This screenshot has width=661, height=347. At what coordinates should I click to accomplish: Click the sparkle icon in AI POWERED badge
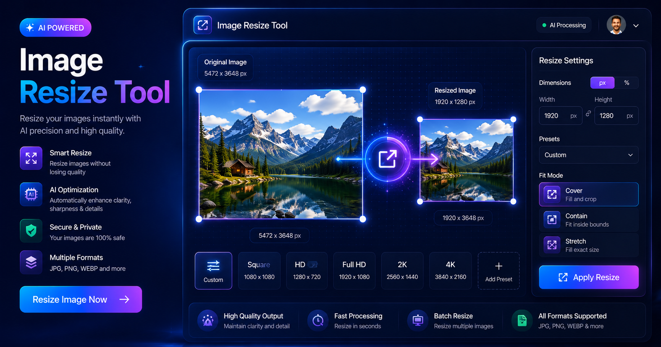click(x=30, y=27)
